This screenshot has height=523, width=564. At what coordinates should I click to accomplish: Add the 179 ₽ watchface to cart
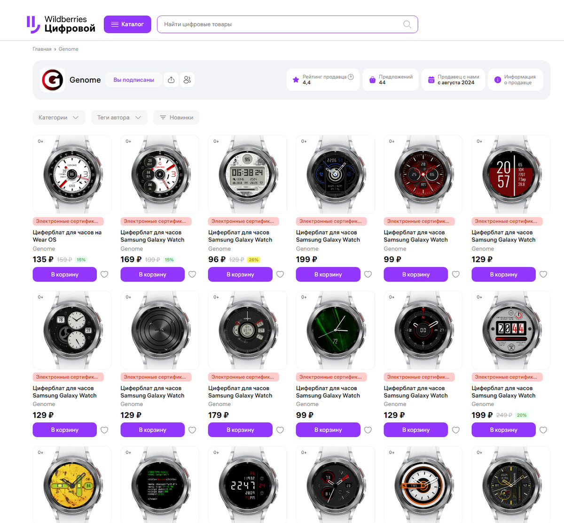tap(240, 430)
